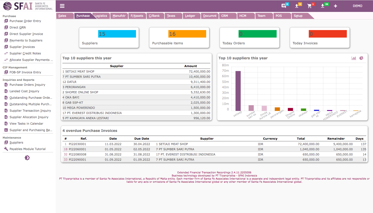Open overdue invoice number 32 link
The height and width of the screenshot is (213, 373).
[x=66, y=154]
